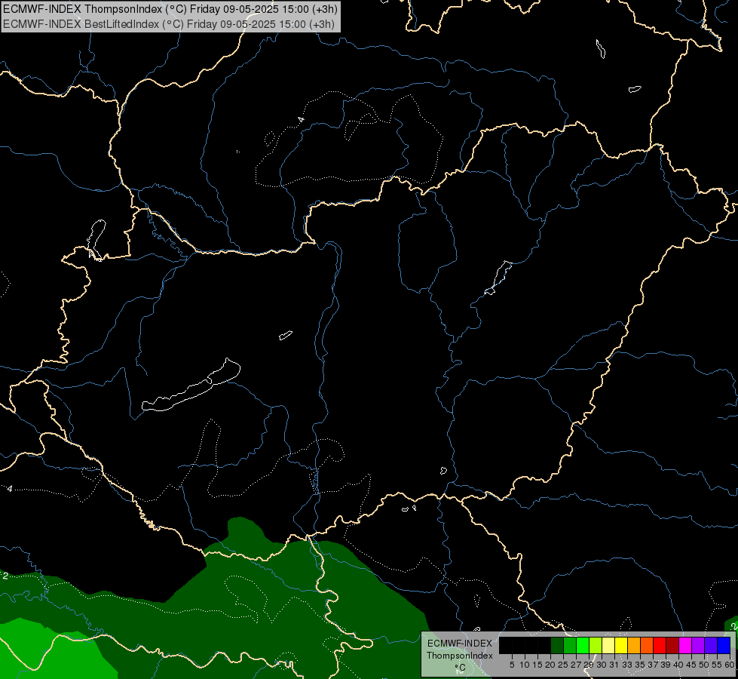Click legend scale value "27"
Screen dimensions: 738x679
click(576, 665)
